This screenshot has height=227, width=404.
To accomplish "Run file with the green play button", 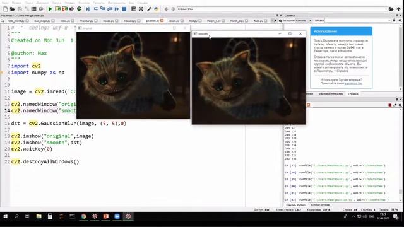I will click(50, 9).
